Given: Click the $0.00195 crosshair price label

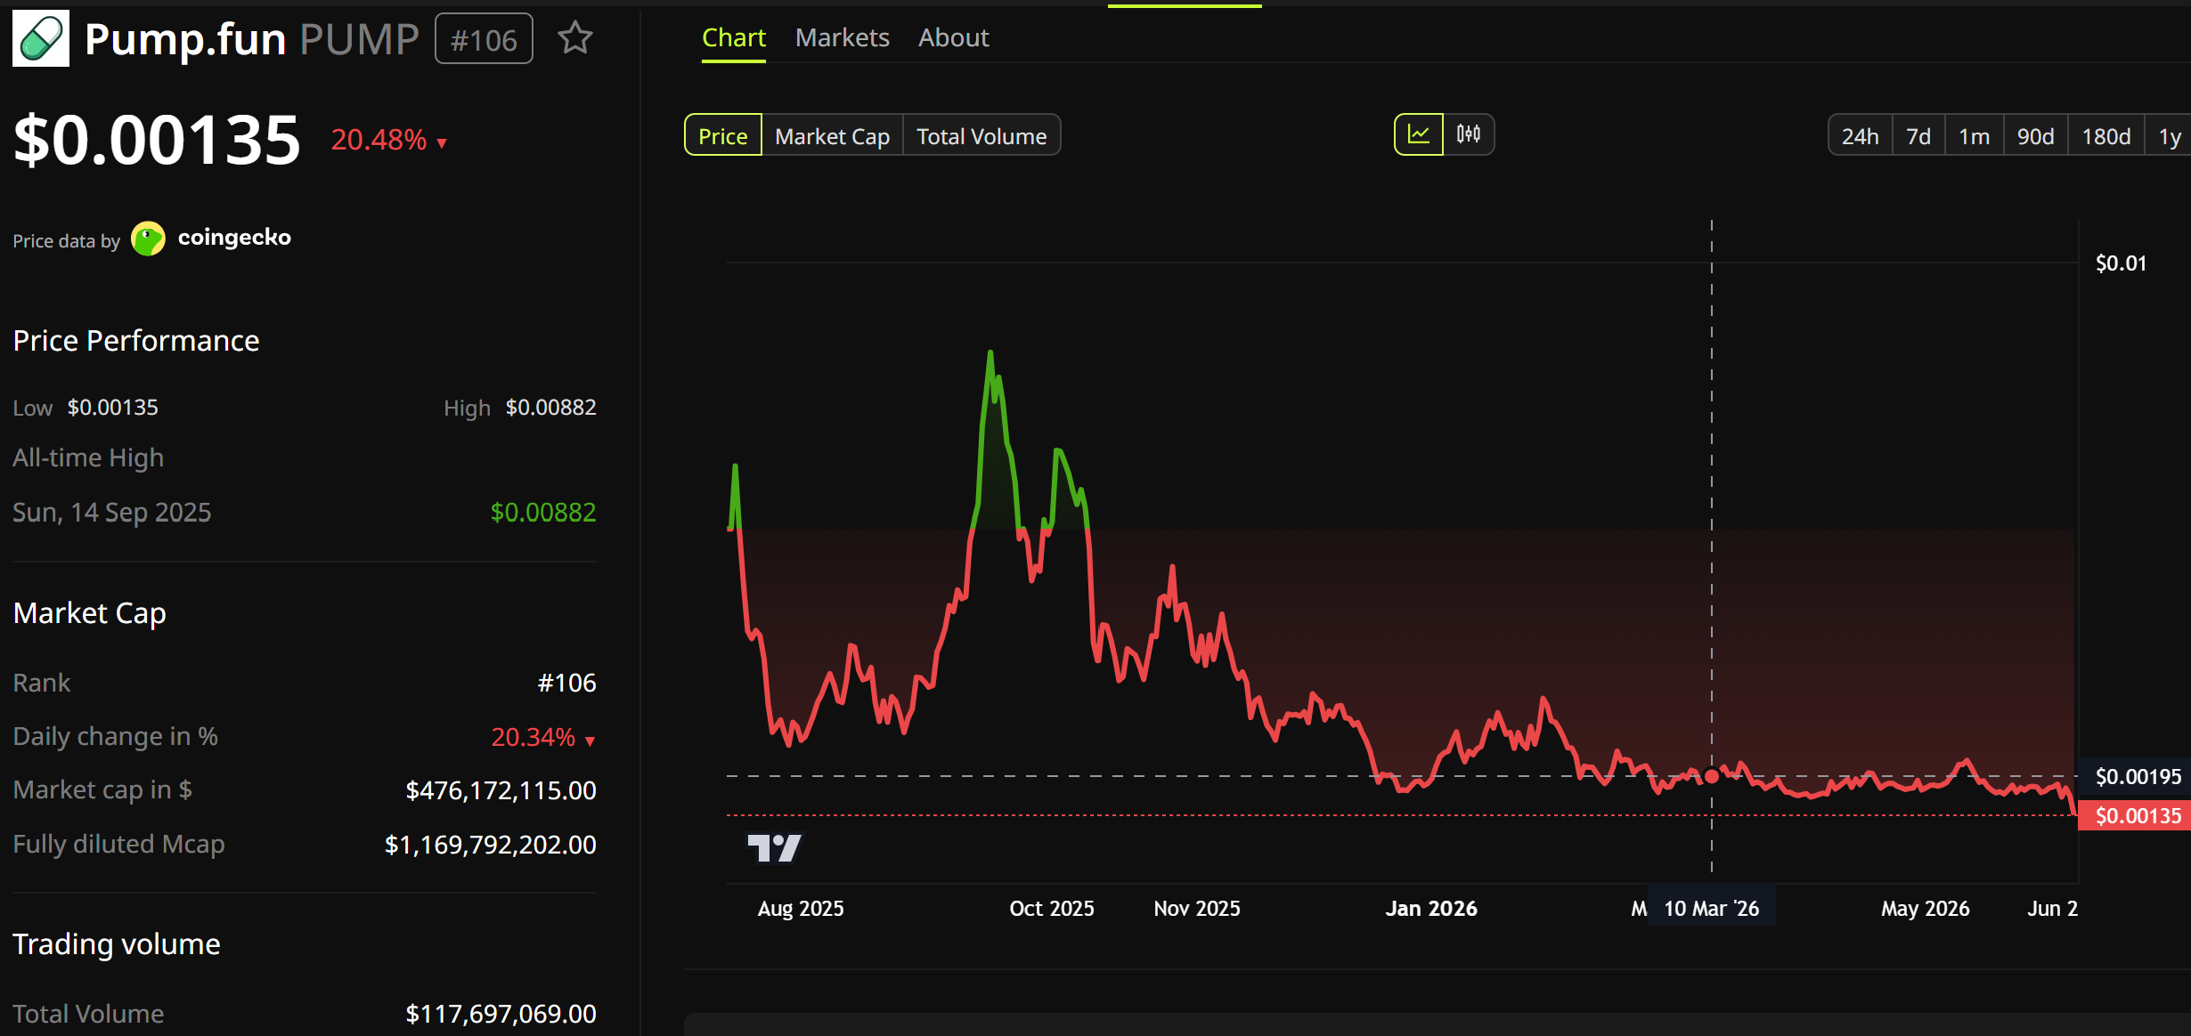Looking at the screenshot, I should [2136, 776].
